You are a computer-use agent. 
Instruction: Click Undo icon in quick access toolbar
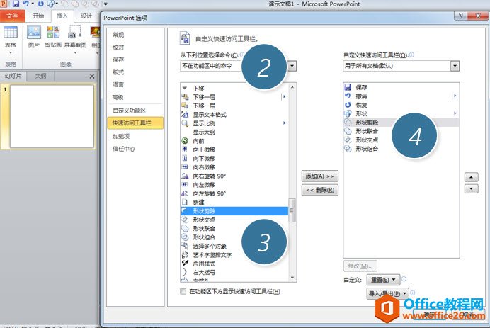pos(26,4)
